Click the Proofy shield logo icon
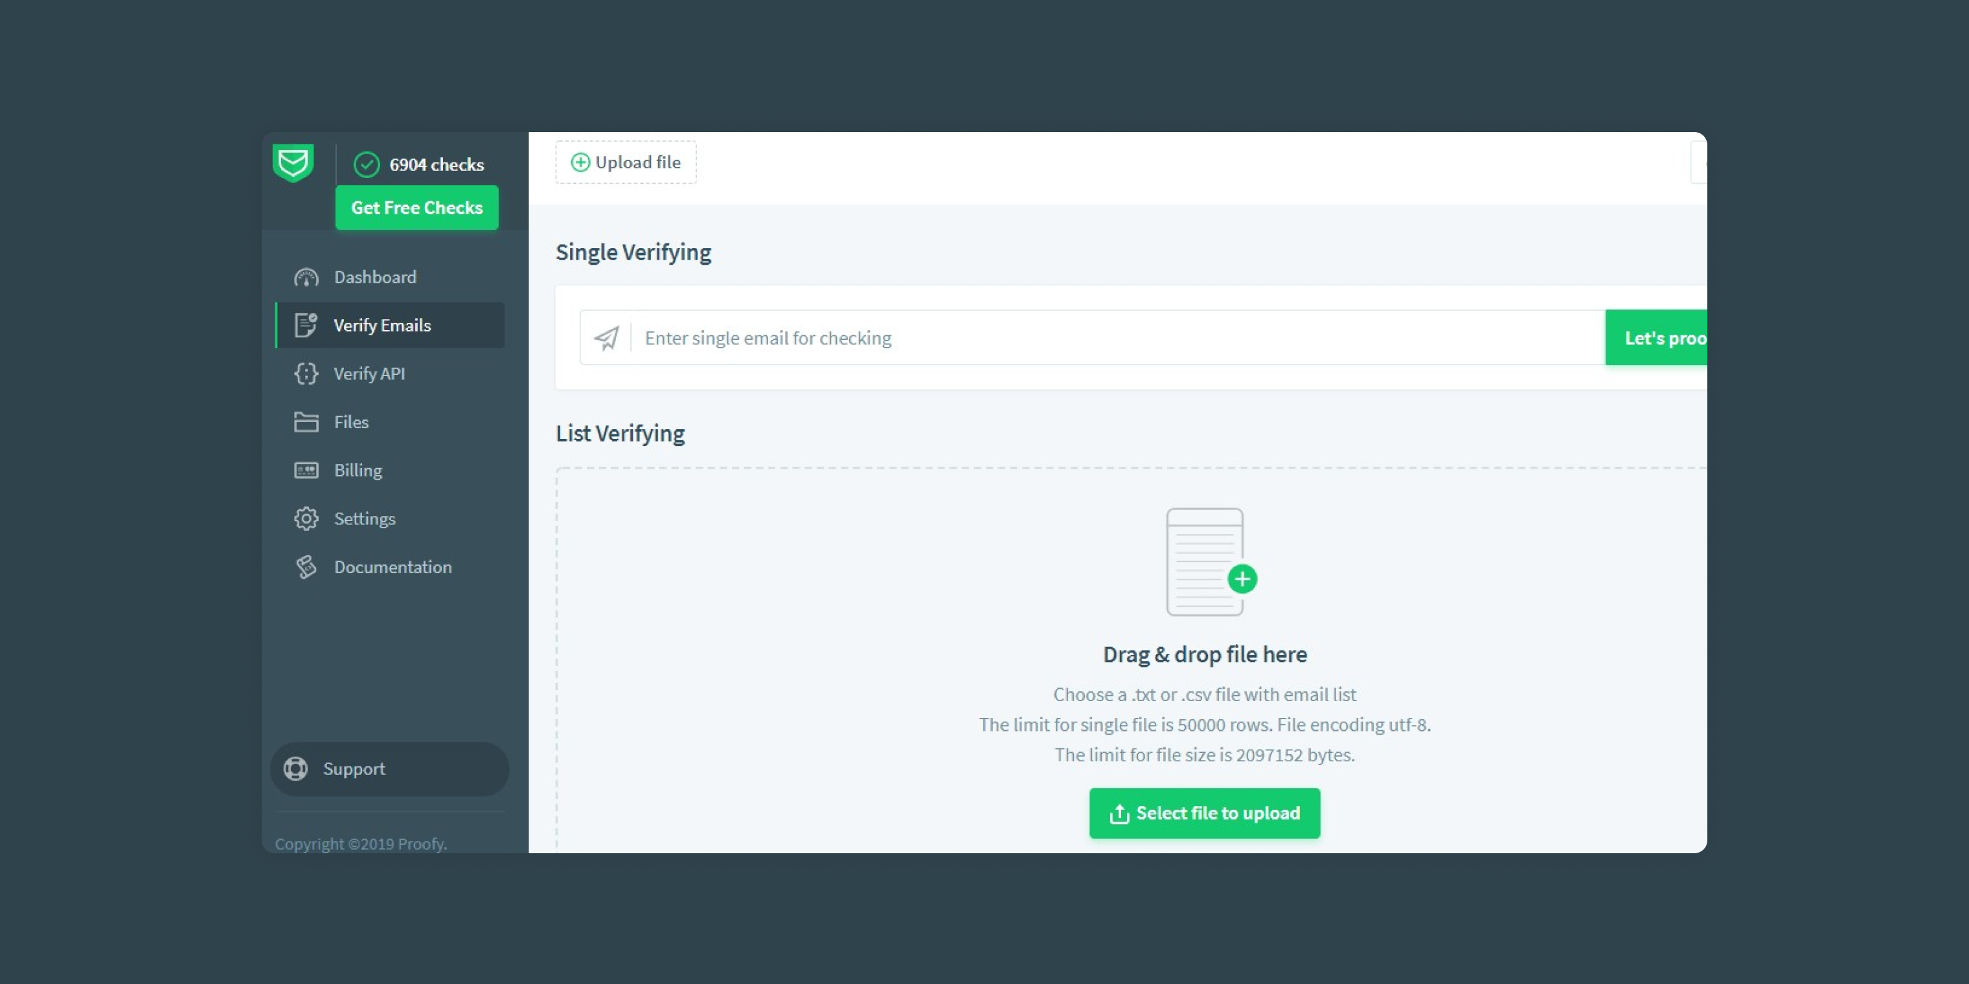Screen dimensions: 1969x984 293,162
